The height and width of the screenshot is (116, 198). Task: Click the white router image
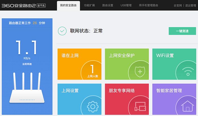click(27, 87)
